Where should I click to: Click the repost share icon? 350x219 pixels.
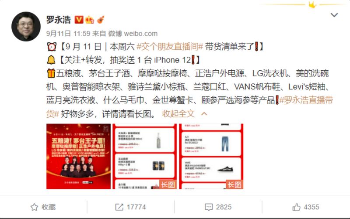tap(119, 207)
